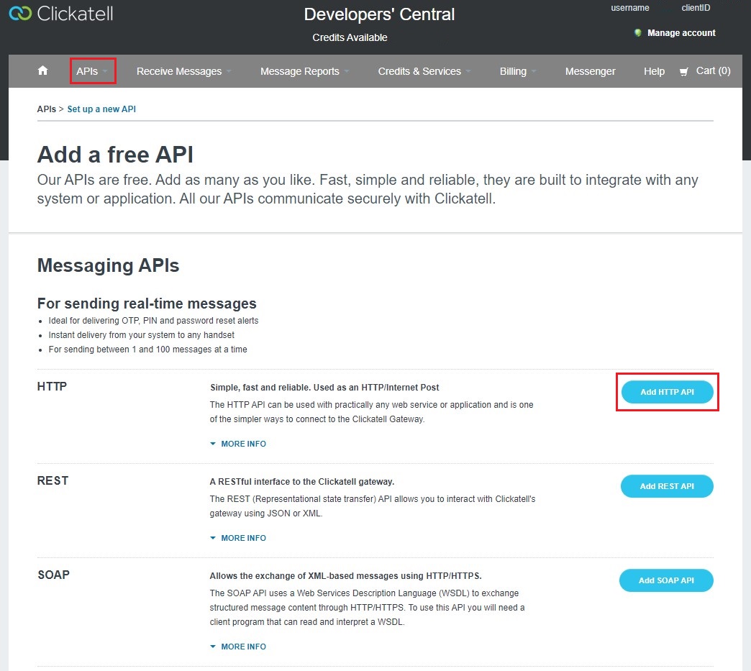Click the dropdown arrow next to Receive Messages
Viewport: 751px width, 671px height.
(229, 72)
